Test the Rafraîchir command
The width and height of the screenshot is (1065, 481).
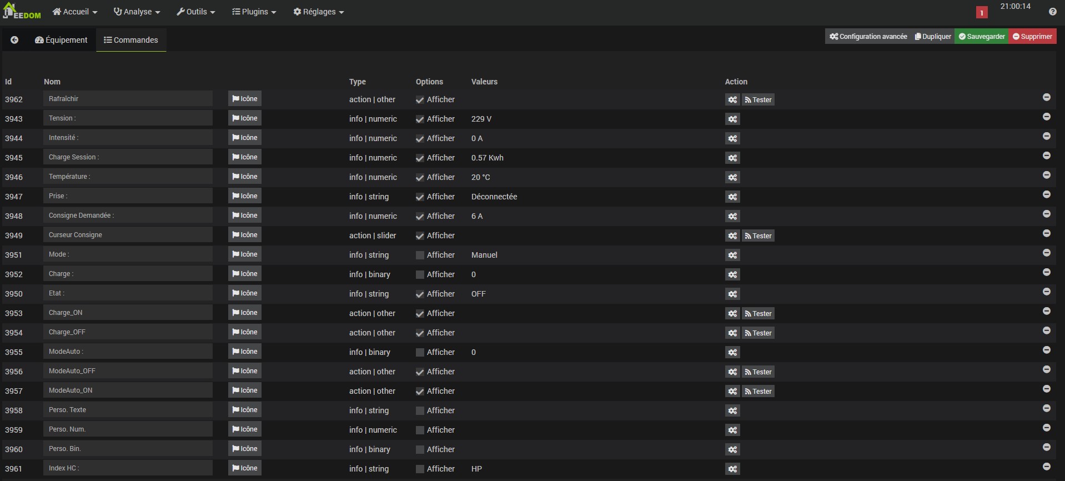(x=758, y=99)
